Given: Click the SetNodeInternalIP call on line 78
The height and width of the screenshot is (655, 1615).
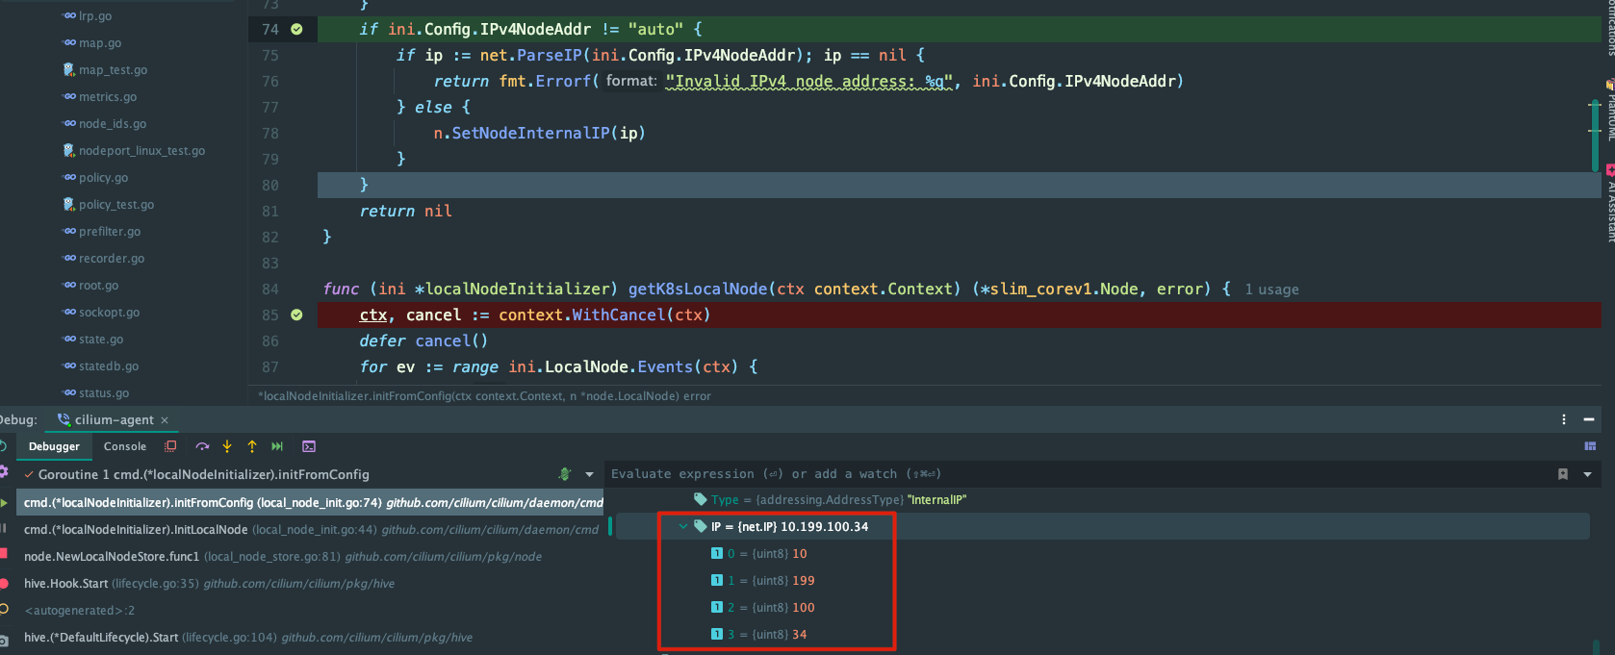Looking at the screenshot, I should [530, 133].
